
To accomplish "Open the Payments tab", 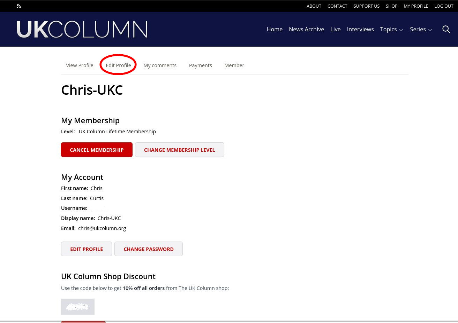I will coord(201,65).
